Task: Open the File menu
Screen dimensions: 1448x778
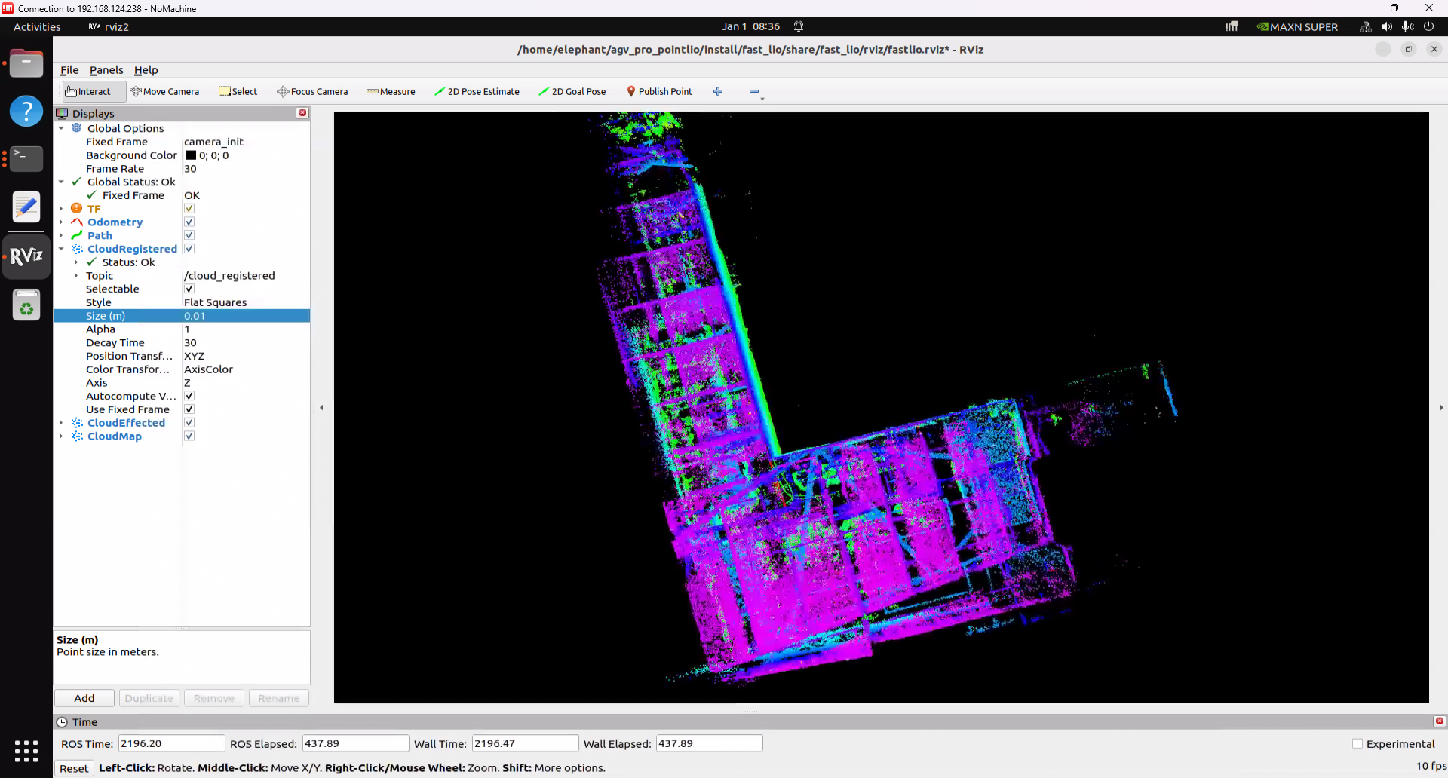Action: [69, 70]
